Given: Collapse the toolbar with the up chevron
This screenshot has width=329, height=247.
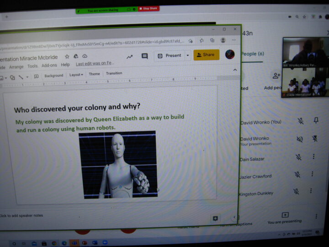Looking at the screenshot, I should pyautogui.click(x=235, y=70).
